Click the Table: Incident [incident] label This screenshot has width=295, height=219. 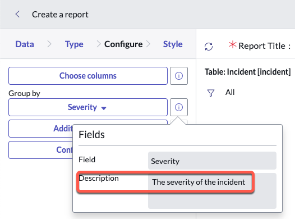point(247,72)
